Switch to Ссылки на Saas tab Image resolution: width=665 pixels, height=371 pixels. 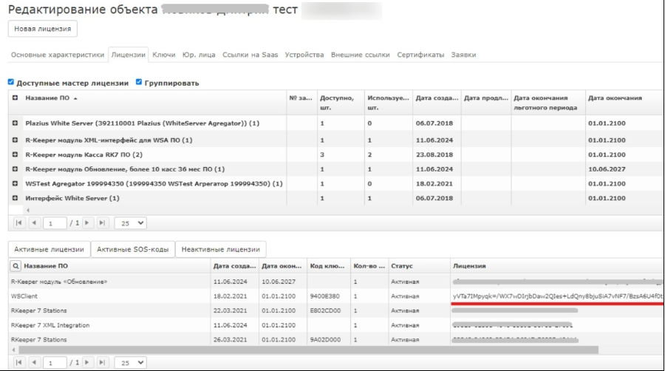click(250, 55)
